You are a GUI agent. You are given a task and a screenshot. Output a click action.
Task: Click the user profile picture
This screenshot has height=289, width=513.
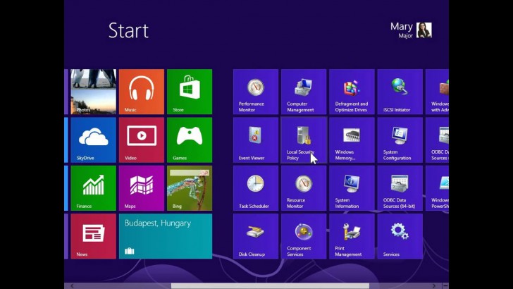(x=424, y=30)
